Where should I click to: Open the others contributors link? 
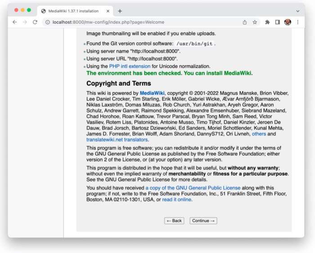point(259,134)
